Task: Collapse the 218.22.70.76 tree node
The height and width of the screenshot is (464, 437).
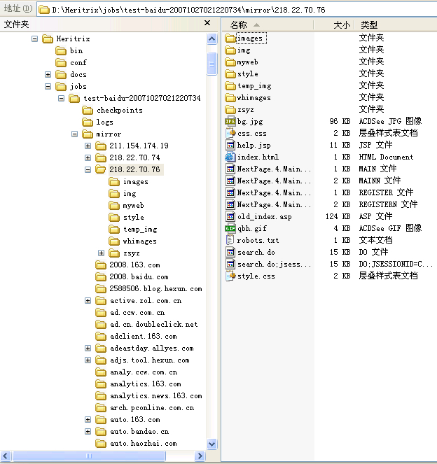Action: tap(88, 169)
